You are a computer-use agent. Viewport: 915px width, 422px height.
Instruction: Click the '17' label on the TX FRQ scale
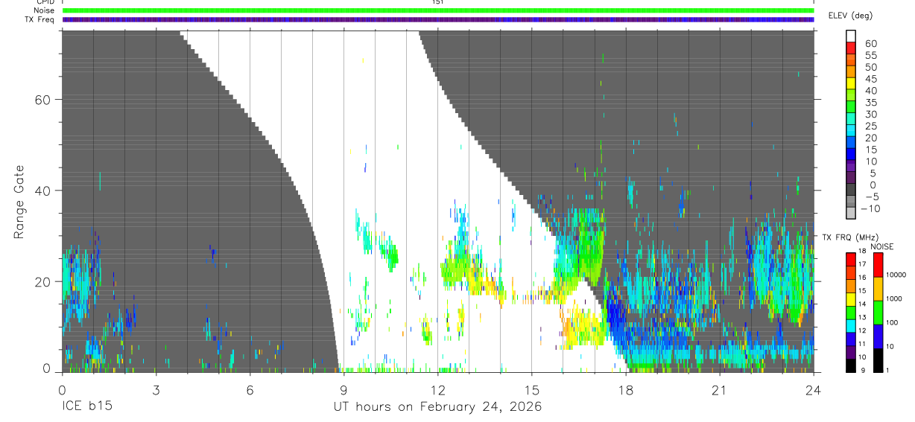(861, 264)
